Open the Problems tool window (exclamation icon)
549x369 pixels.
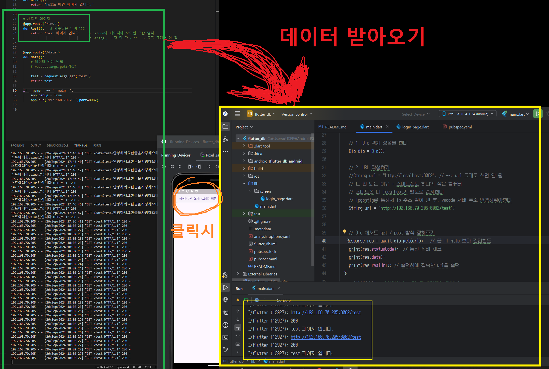pyautogui.click(x=226, y=325)
